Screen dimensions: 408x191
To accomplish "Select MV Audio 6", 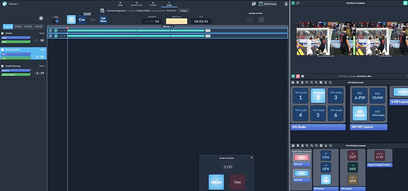I will pyautogui.click(x=336, y=113).
